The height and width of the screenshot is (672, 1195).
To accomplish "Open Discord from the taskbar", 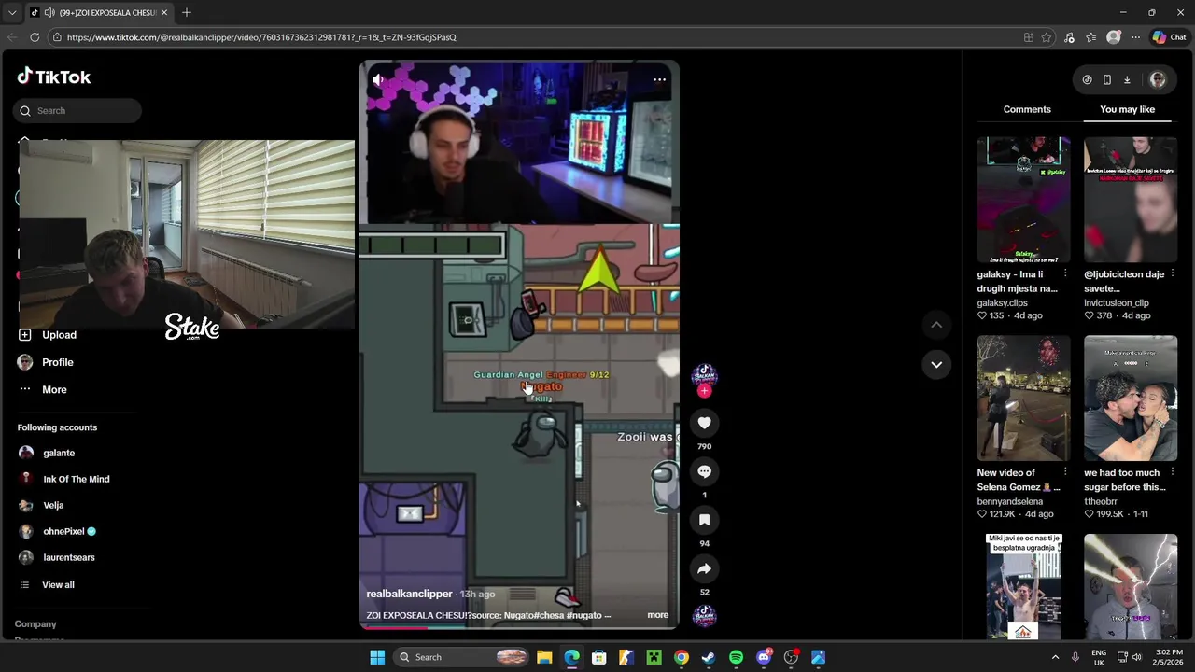I will click(764, 657).
